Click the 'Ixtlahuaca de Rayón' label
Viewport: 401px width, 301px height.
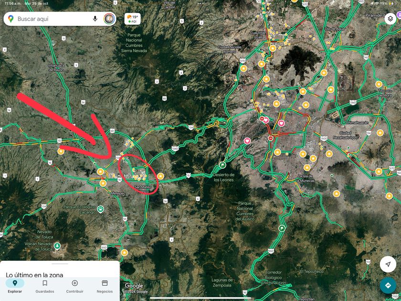click(56, 67)
